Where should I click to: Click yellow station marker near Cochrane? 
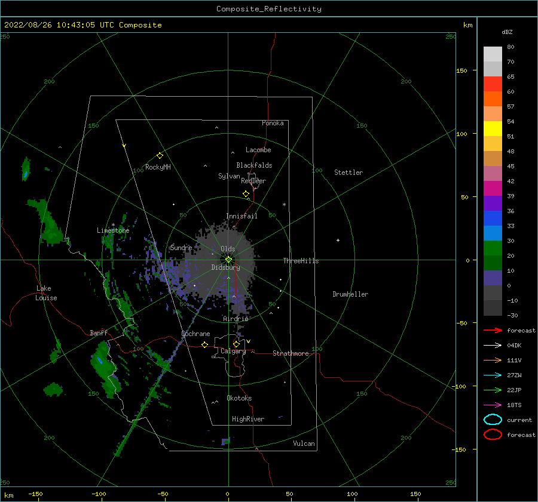pos(205,345)
